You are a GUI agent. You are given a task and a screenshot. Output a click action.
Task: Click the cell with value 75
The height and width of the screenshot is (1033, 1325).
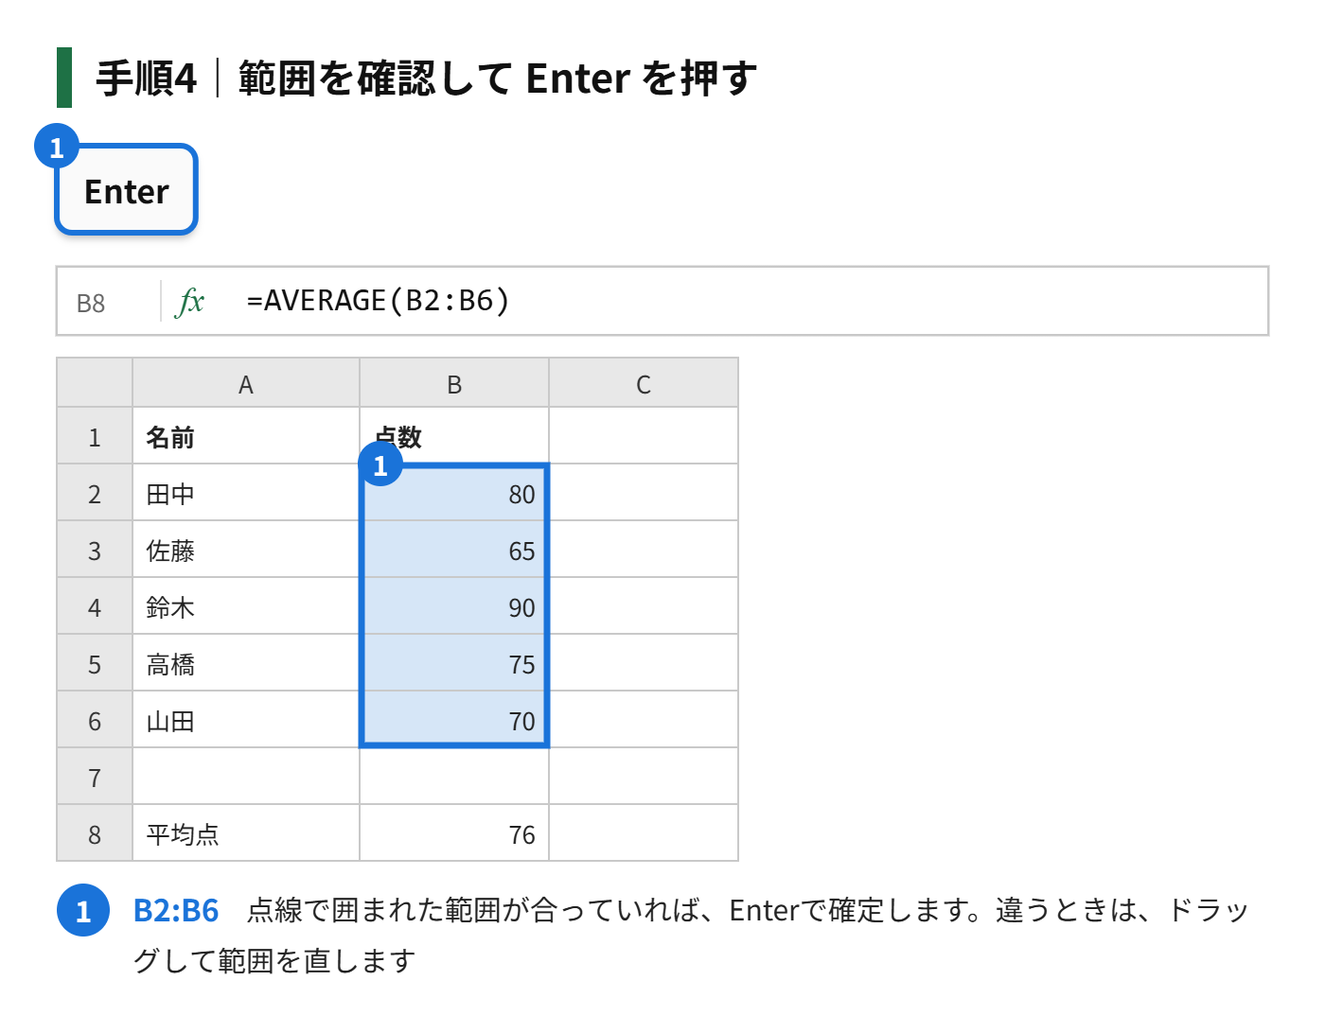point(454,663)
